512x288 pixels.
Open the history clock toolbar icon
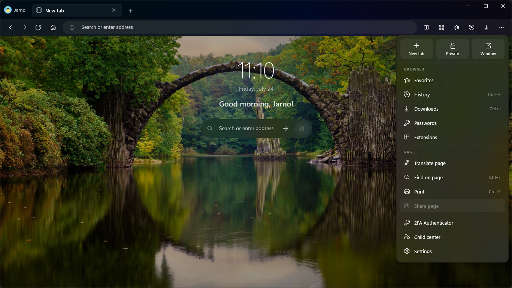[472, 27]
